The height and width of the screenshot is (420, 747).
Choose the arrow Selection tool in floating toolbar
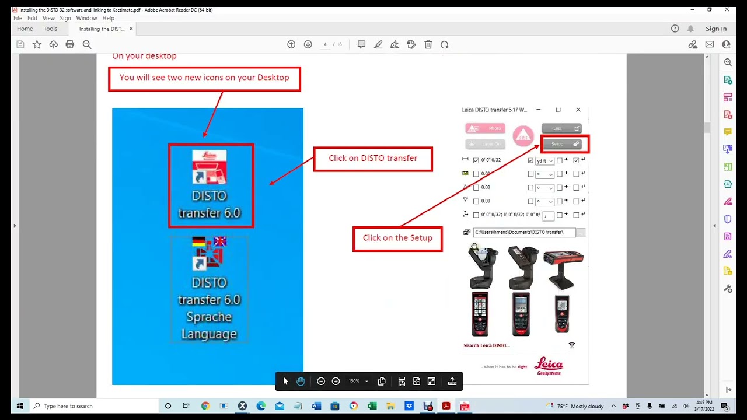tap(285, 381)
